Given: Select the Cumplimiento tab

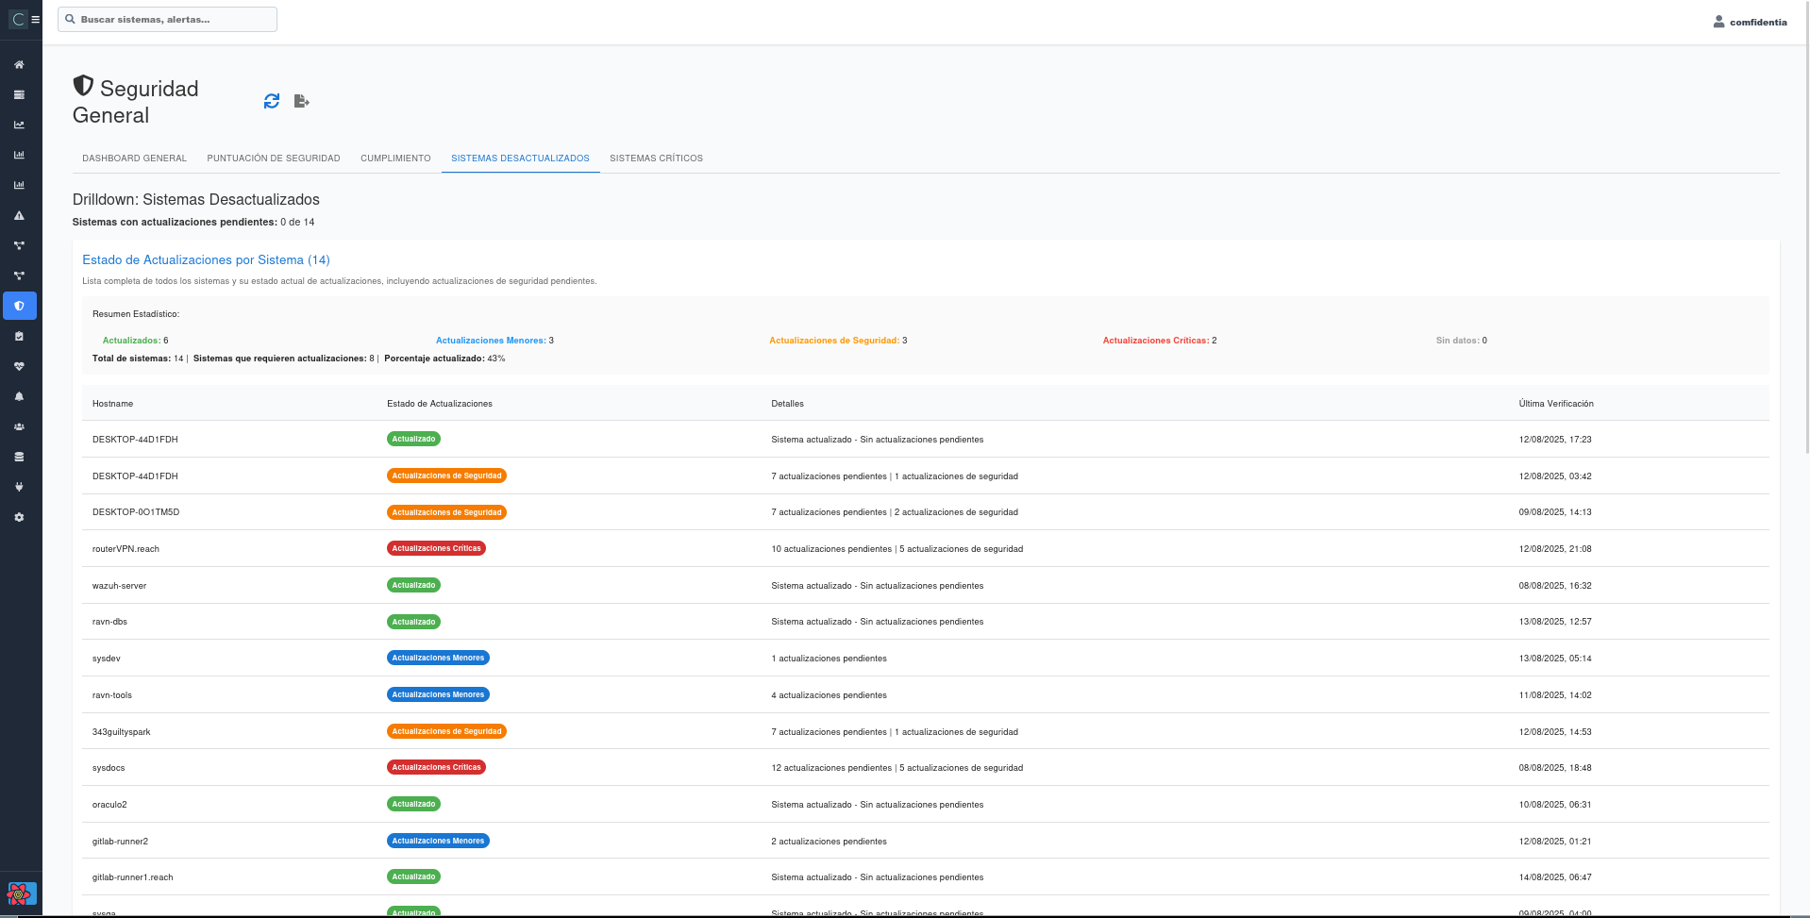Looking at the screenshot, I should (395, 159).
